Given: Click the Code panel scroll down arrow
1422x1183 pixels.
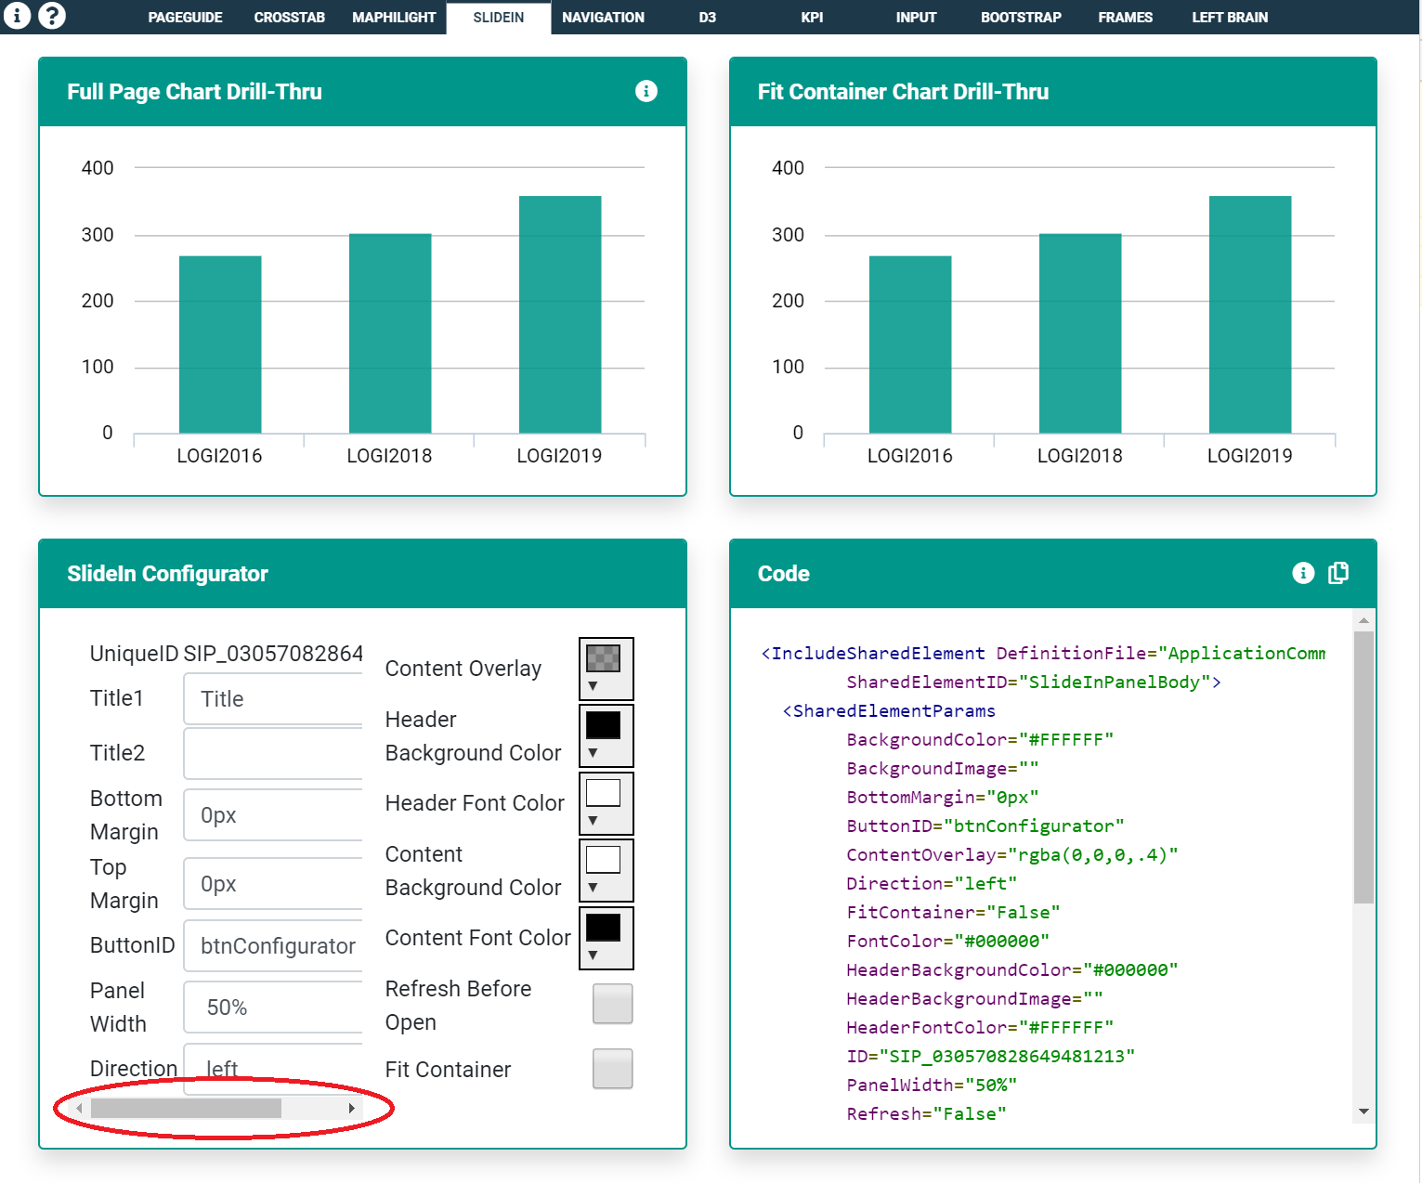Looking at the screenshot, I should [1363, 1111].
